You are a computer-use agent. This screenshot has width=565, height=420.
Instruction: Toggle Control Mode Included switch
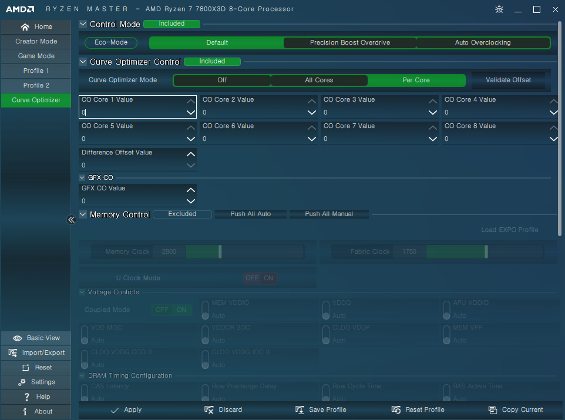[171, 24]
